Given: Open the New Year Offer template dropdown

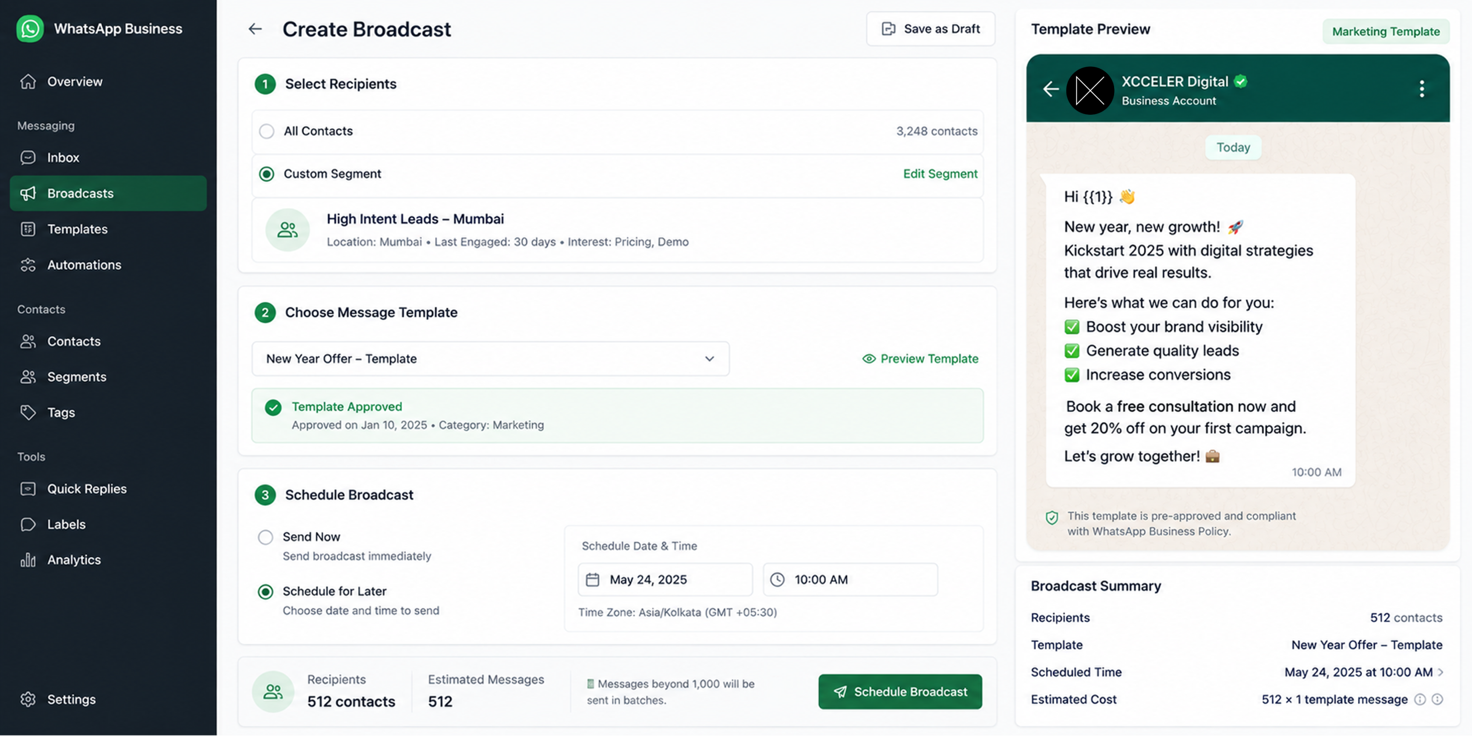Looking at the screenshot, I should pyautogui.click(x=490, y=359).
